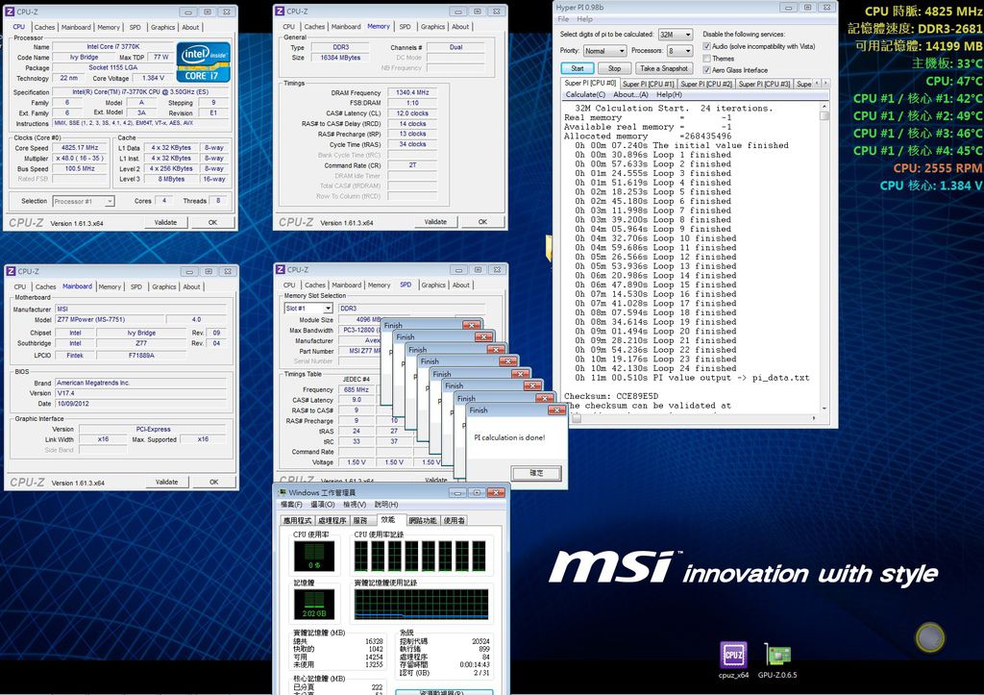Open the Help menu in the Hyper PI menu bar
Image resolution: width=984 pixels, height=695 pixels.
pyautogui.click(x=584, y=19)
